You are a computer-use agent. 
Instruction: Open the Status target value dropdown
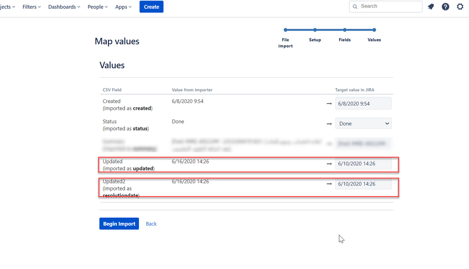363,123
